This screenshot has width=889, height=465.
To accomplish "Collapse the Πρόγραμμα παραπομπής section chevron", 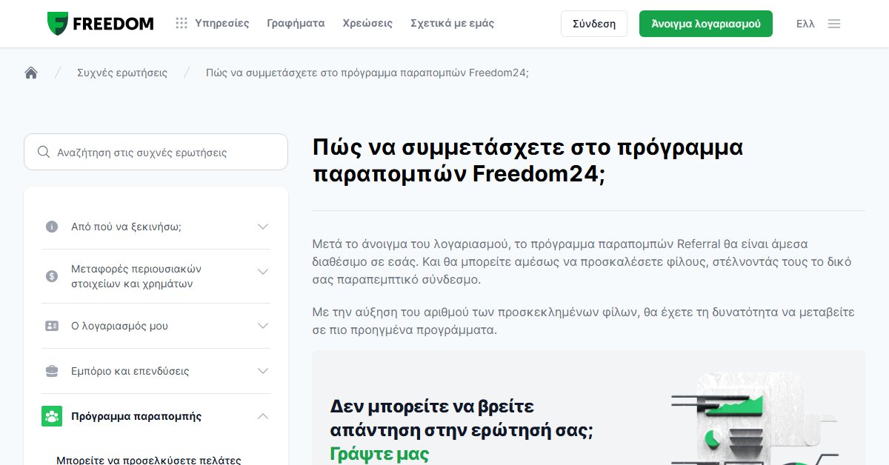I will (x=263, y=416).
